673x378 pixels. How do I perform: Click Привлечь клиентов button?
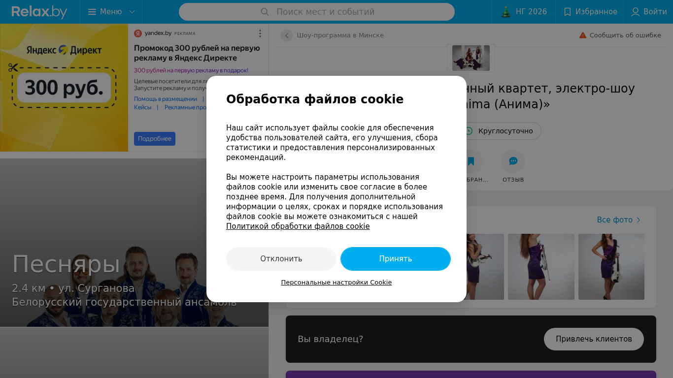point(594,339)
